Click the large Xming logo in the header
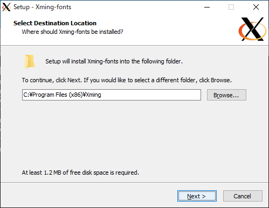269x208 pixels. [252, 29]
